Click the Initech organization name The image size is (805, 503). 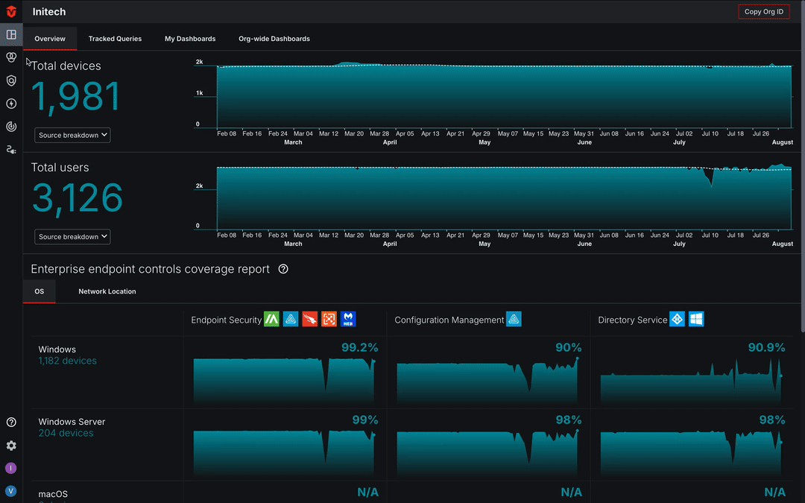click(48, 11)
